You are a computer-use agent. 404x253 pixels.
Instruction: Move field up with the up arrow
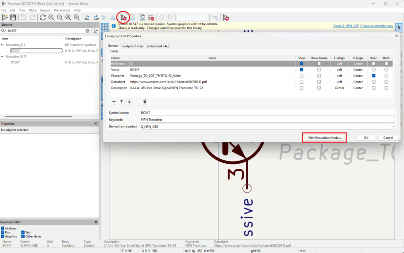coord(122,101)
